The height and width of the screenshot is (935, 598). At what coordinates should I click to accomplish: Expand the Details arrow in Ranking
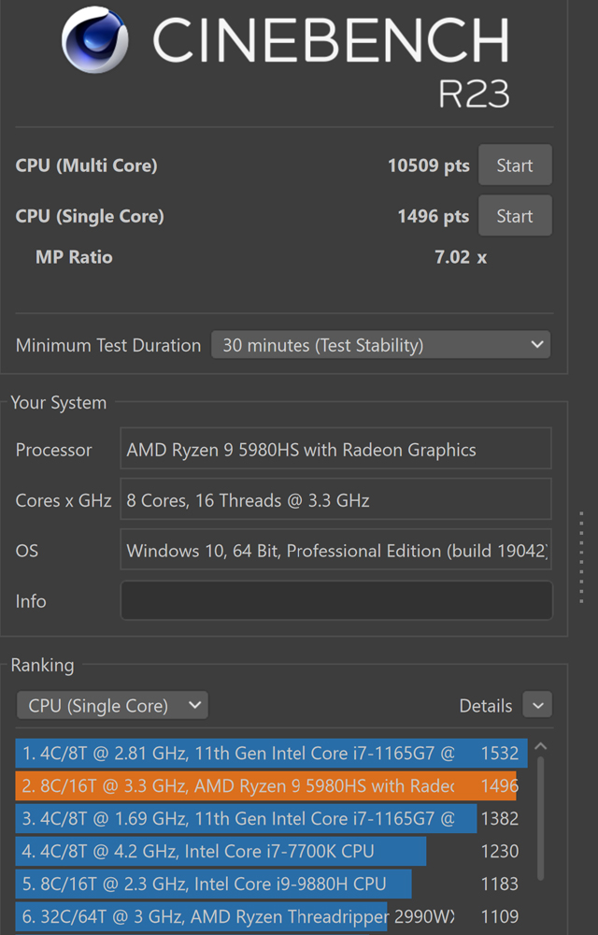[x=537, y=706]
